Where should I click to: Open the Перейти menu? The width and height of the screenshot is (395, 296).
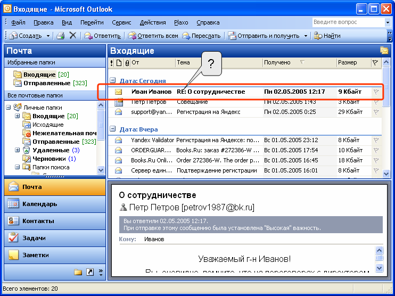[92, 22]
